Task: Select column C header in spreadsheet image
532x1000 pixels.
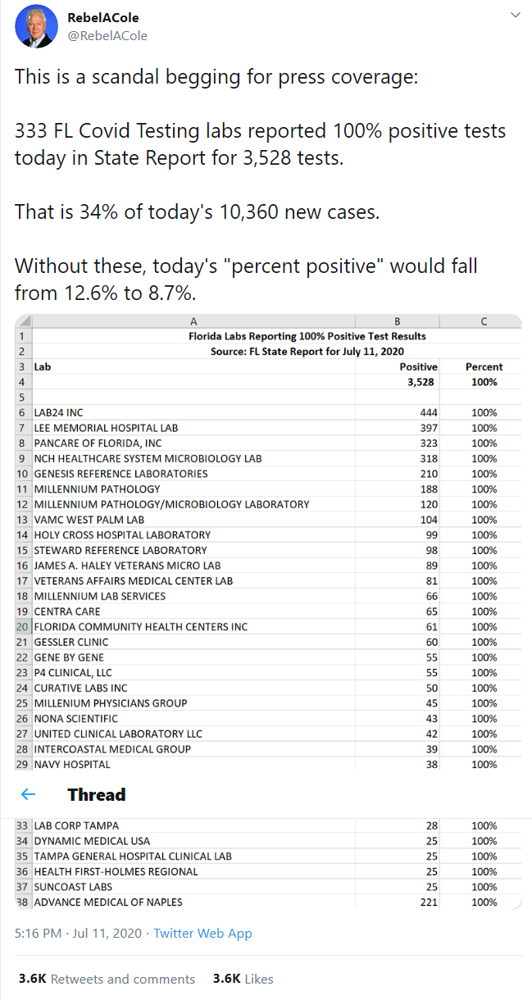Action: (484, 321)
